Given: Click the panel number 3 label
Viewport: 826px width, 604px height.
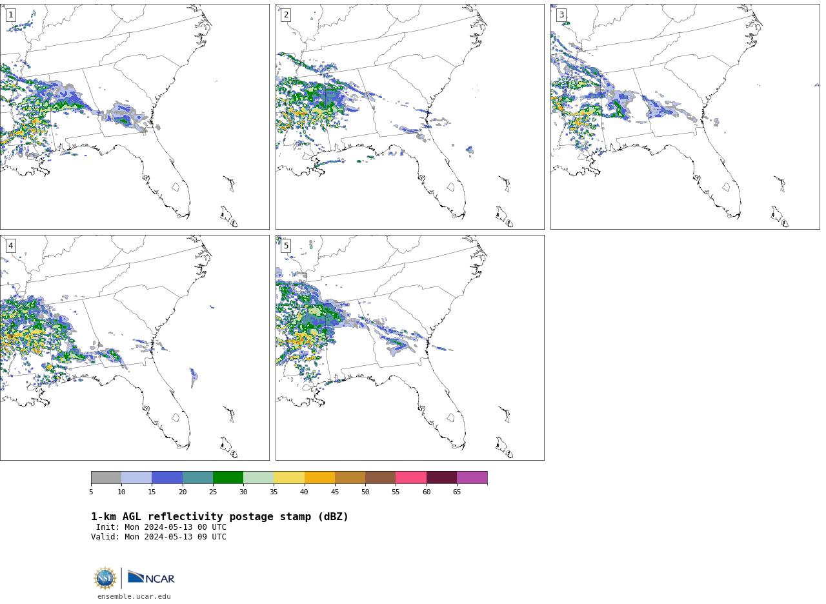Looking at the screenshot, I should tap(561, 15).
